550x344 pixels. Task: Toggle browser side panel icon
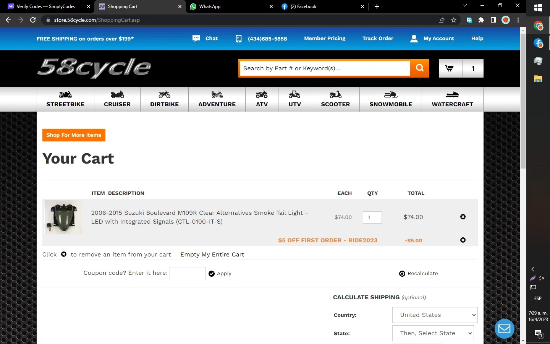(x=493, y=20)
